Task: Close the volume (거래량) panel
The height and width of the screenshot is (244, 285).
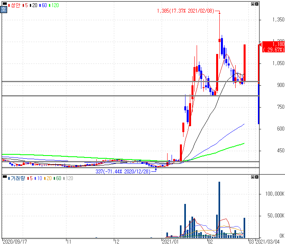Action: point(257,177)
